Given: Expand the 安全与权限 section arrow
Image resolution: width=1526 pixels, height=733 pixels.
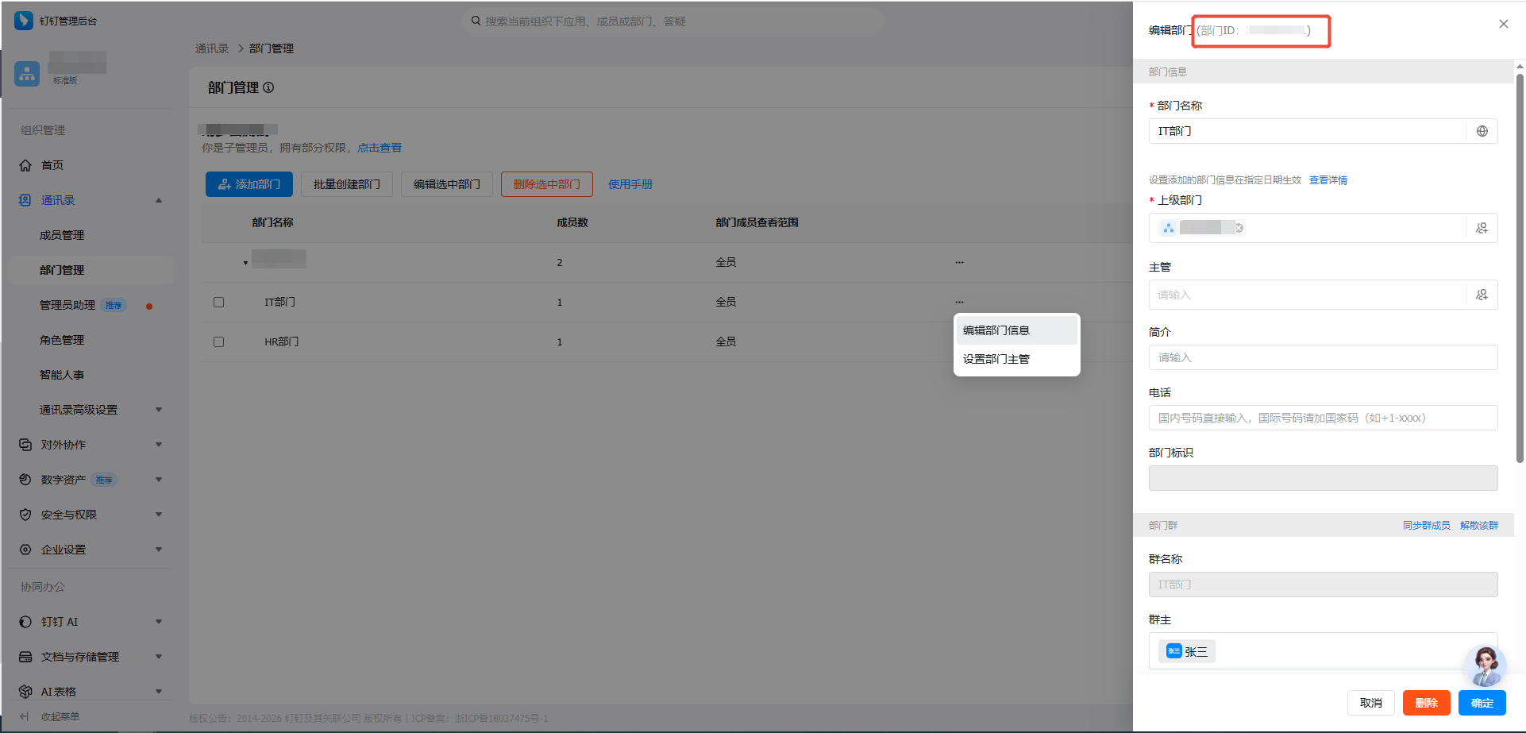Looking at the screenshot, I should pos(159,515).
